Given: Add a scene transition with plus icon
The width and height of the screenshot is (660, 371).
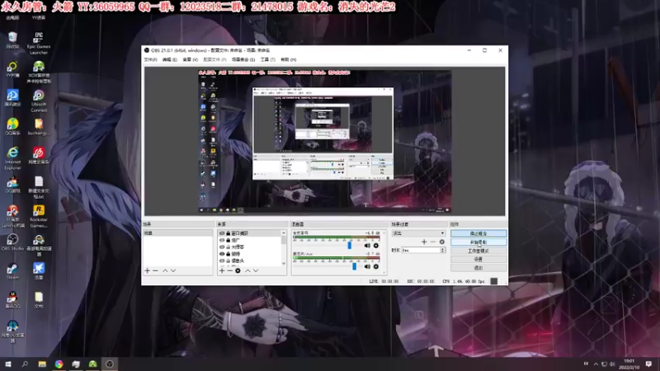Looking at the screenshot, I should pos(424,242).
